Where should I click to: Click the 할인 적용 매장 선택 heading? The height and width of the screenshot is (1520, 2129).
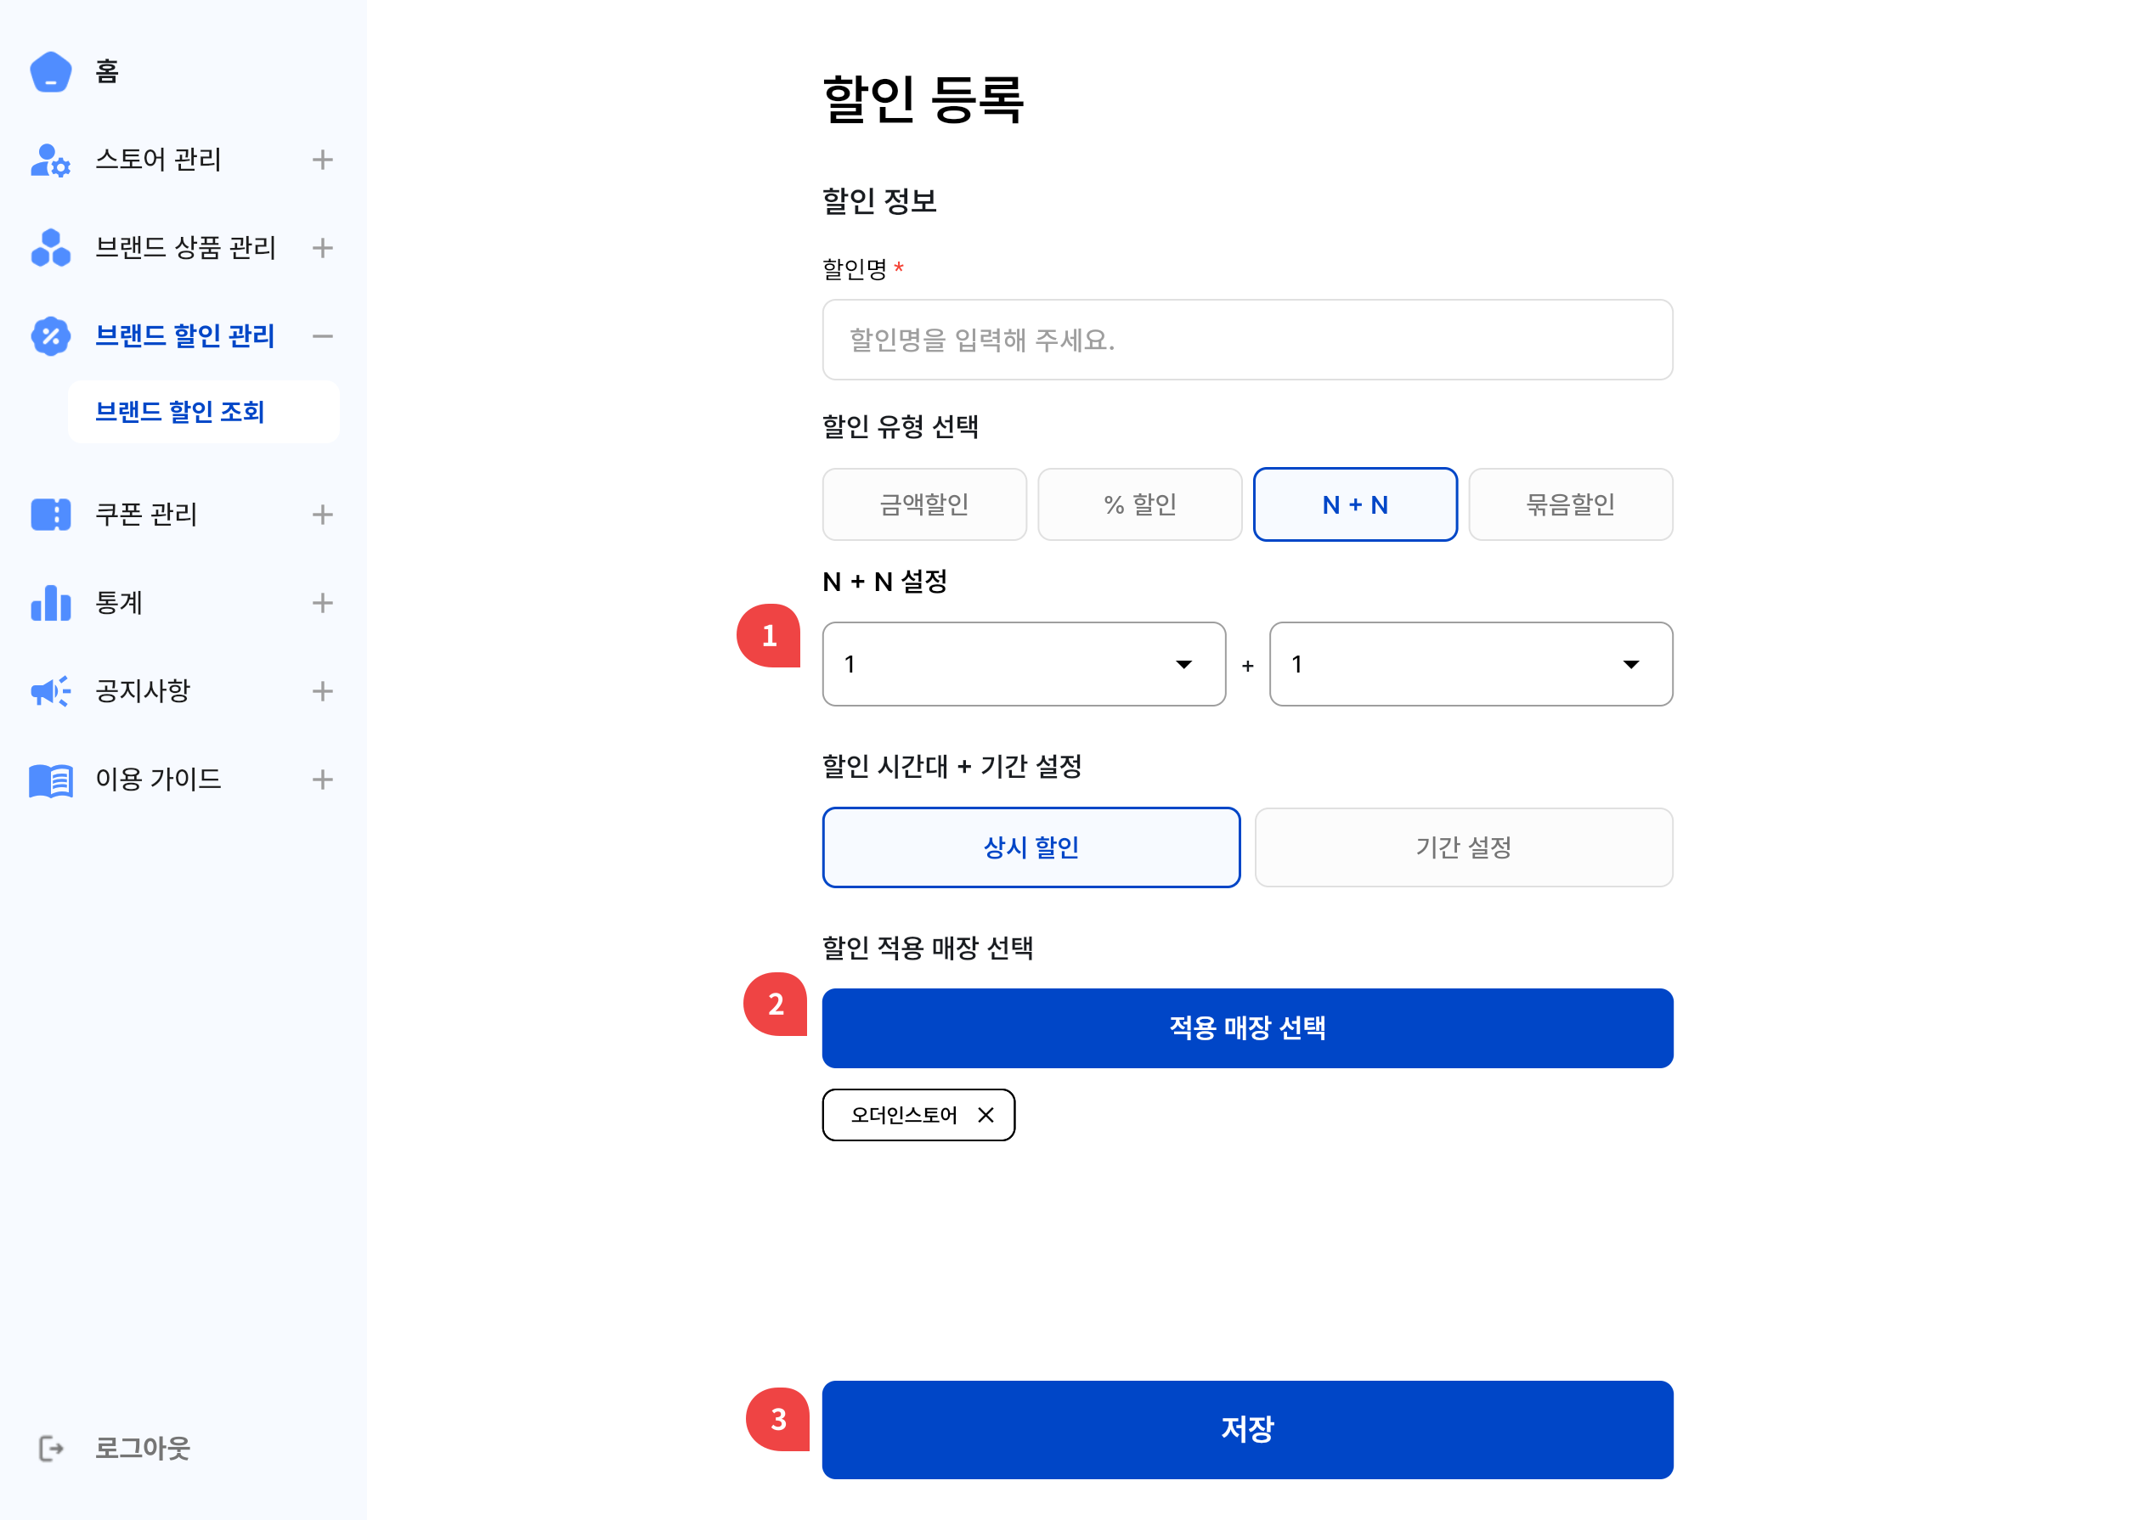pyautogui.click(x=927, y=949)
